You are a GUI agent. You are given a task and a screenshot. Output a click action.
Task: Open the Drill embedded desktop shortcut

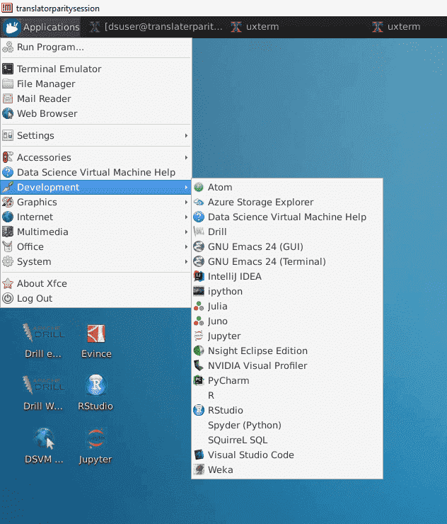pos(43,340)
